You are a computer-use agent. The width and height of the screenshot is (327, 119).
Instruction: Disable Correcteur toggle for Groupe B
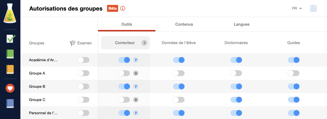pos(124,86)
